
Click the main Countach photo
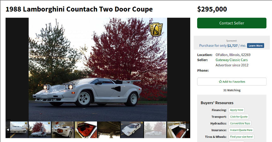coord(98,69)
